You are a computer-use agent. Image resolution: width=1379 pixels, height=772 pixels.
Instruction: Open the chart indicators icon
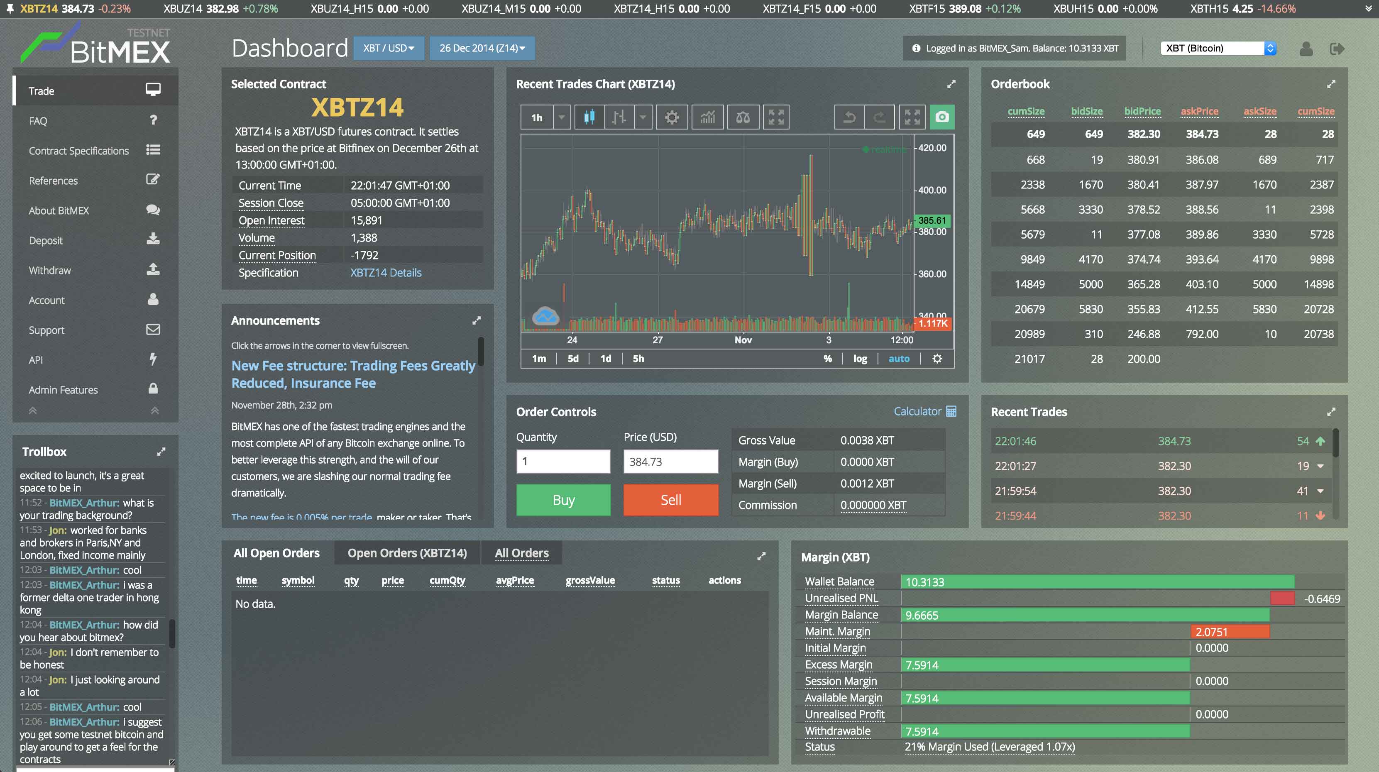point(707,117)
